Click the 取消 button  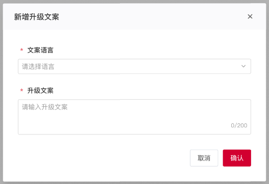tap(204, 158)
